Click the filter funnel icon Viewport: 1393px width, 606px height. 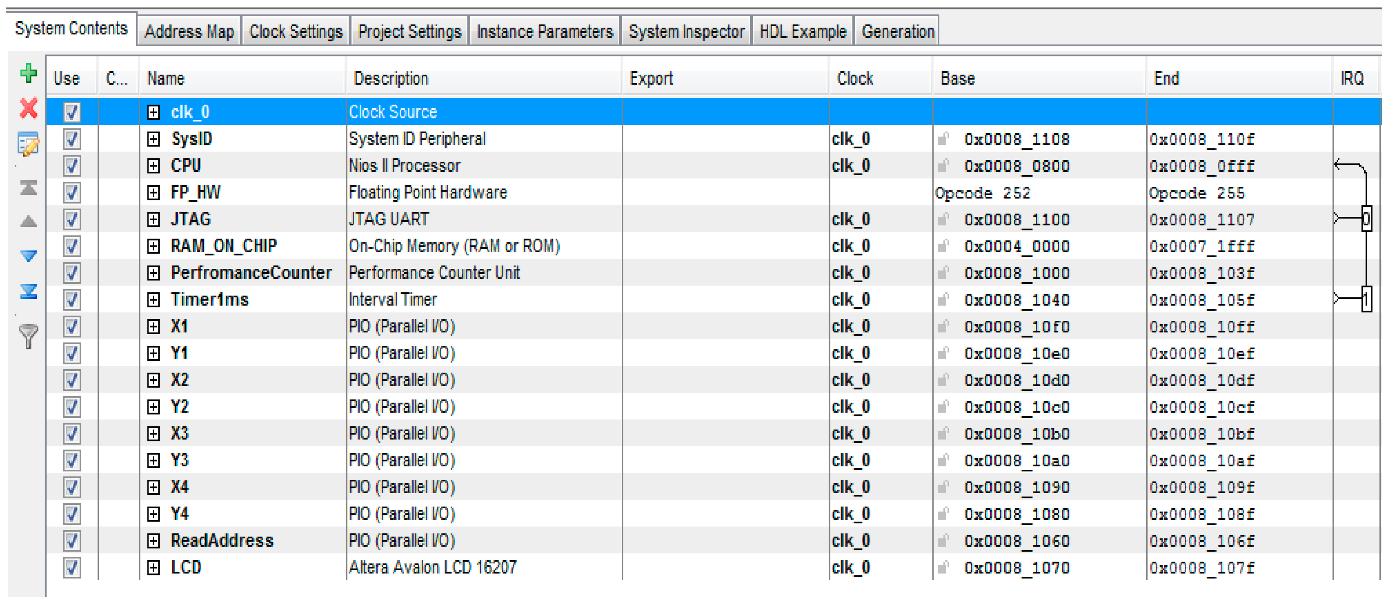28,336
